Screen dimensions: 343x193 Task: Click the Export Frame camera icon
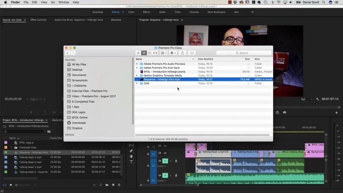285,112
